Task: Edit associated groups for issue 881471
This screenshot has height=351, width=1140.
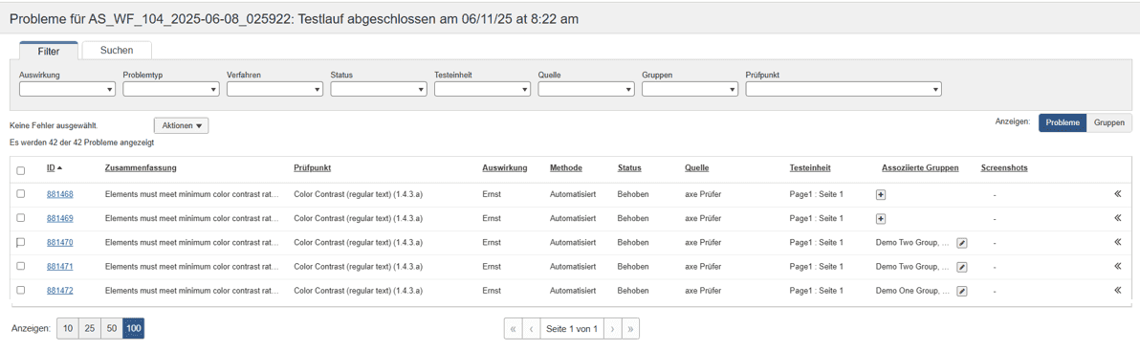Action: pos(961,267)
